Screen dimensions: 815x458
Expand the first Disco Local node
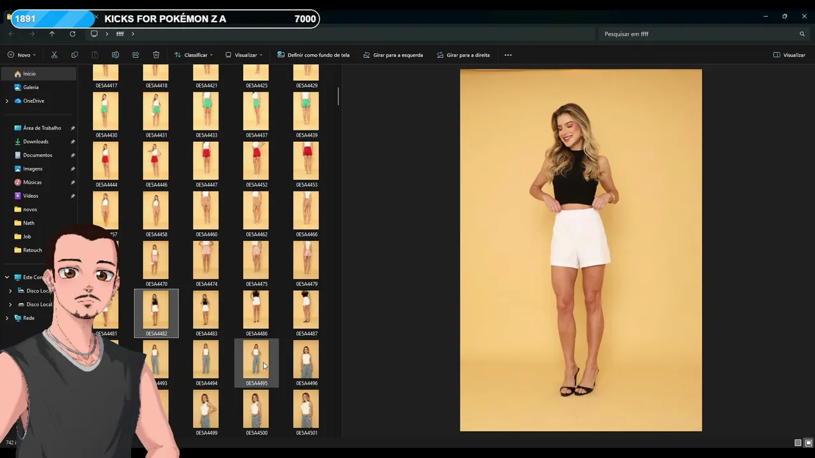[x=10, y=291]
